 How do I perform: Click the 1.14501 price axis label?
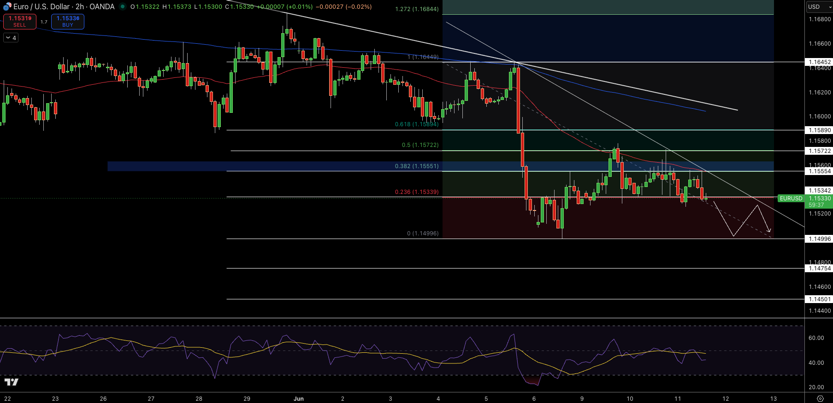point(819,299)
